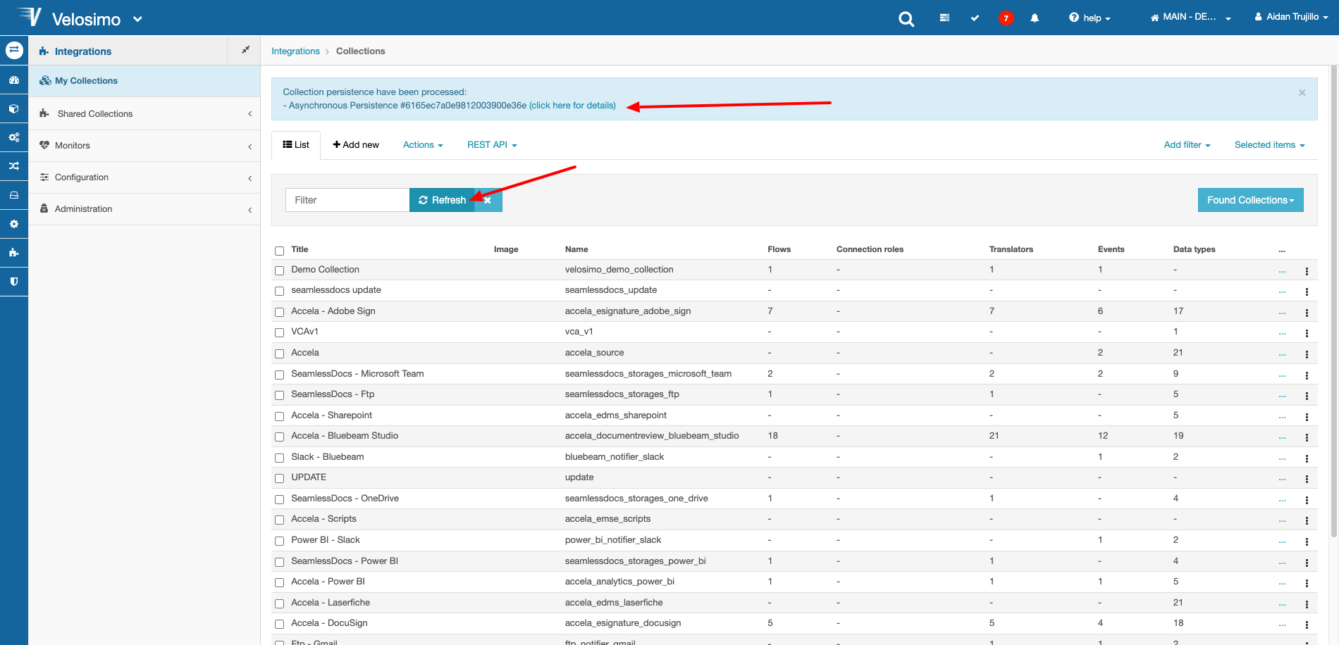1339x645 pixels.
Task: Open the Add new tab
Action: pos(356,145)
